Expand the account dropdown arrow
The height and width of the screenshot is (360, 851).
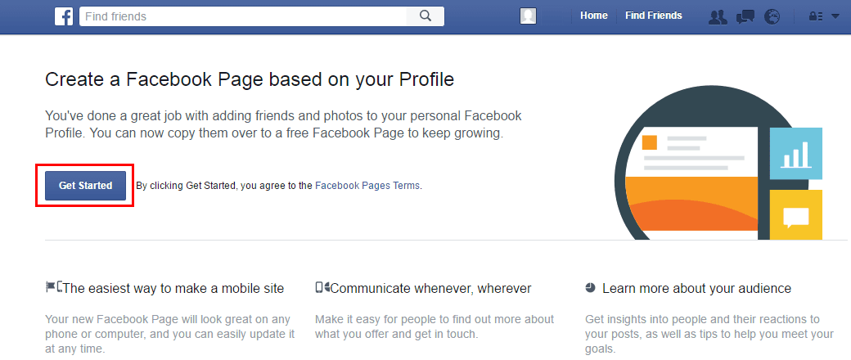(835, 16)
